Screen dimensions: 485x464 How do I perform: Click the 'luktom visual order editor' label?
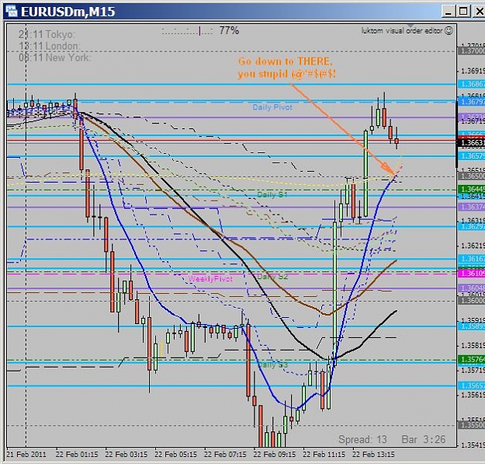[x=402, y=30]
